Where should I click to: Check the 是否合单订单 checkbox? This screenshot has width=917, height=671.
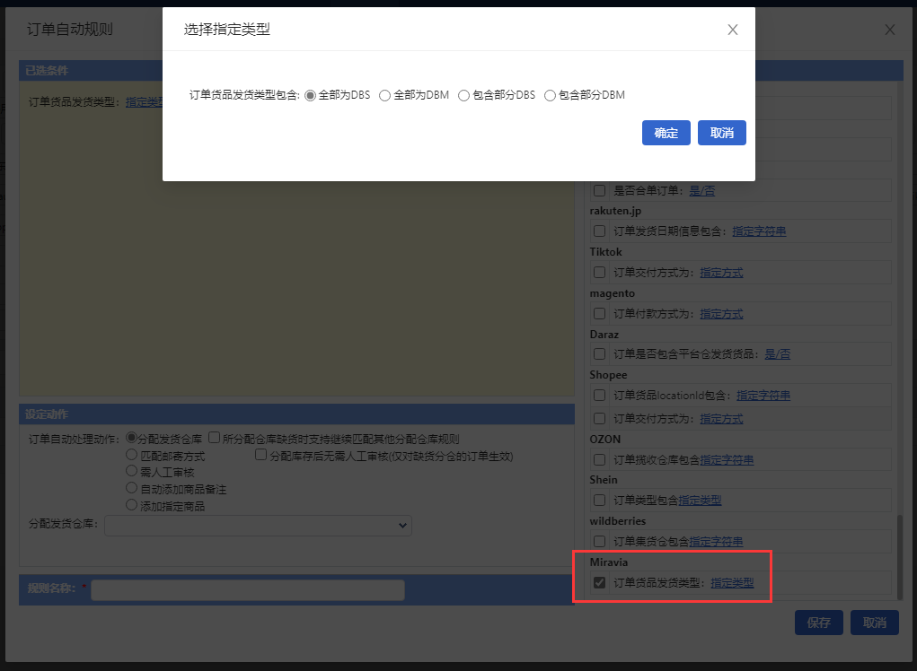599,190
